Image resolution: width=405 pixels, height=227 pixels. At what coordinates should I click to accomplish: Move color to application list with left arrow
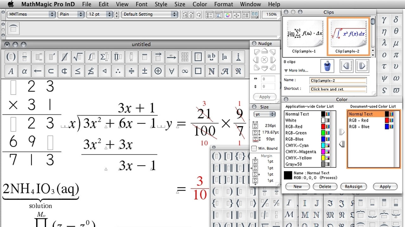point(341,144)
